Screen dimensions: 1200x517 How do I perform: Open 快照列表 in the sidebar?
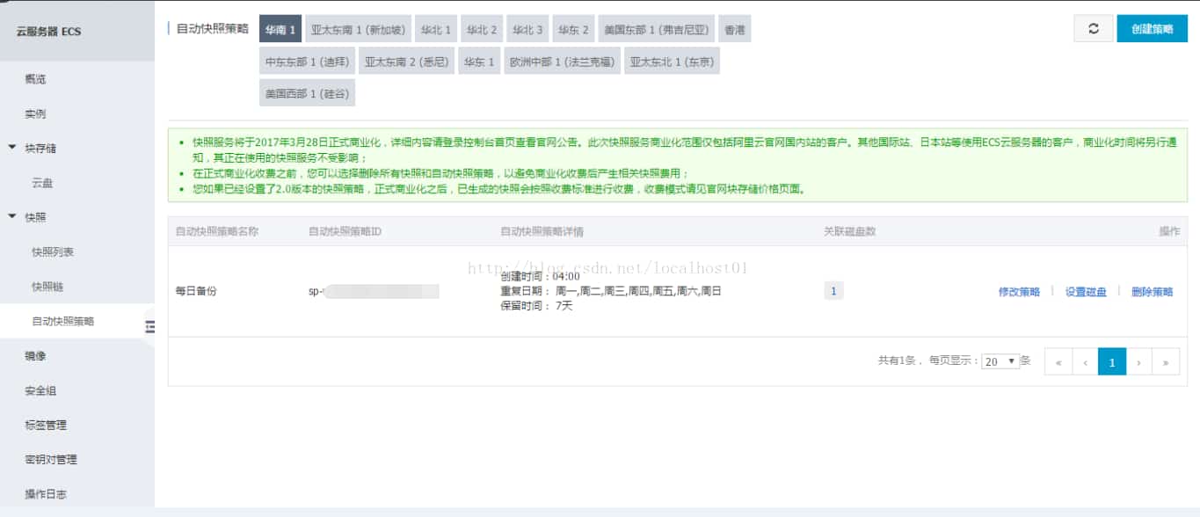(x=51, y=251)
